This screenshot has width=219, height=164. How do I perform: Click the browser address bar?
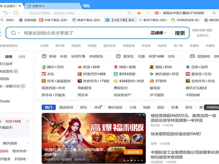[76, 13]
